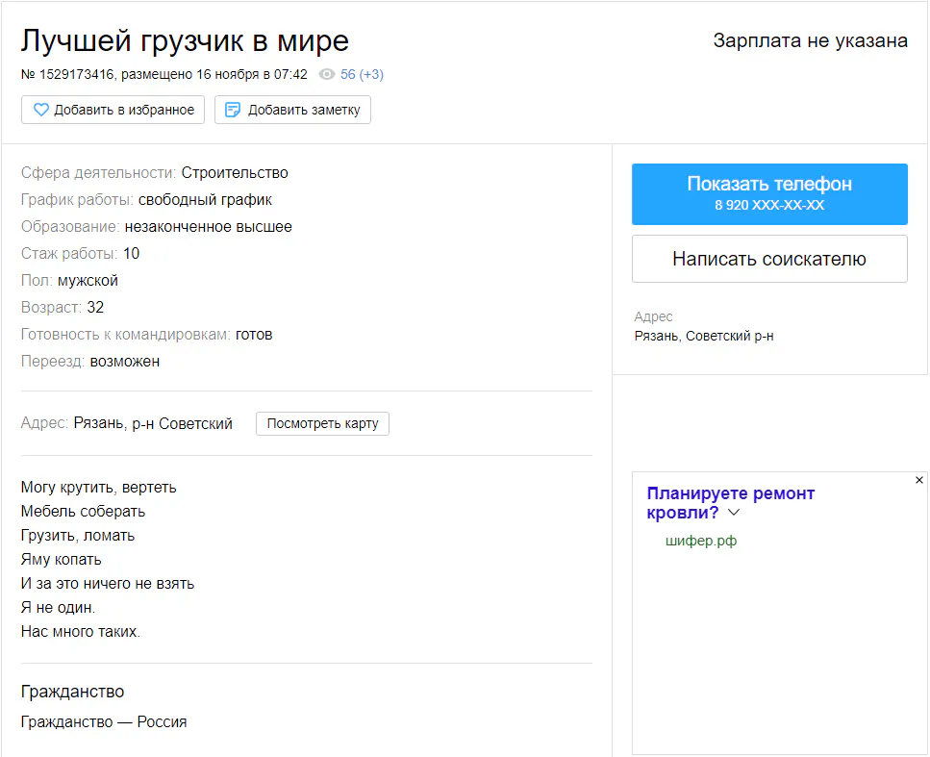Click Написать соискателю button
The image size is (930, 757).
pyautogui.click(x=768, y=259)
